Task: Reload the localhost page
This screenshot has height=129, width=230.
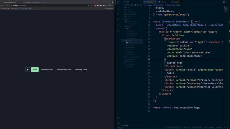Action: pyautogui.click(x=8, y=5)
